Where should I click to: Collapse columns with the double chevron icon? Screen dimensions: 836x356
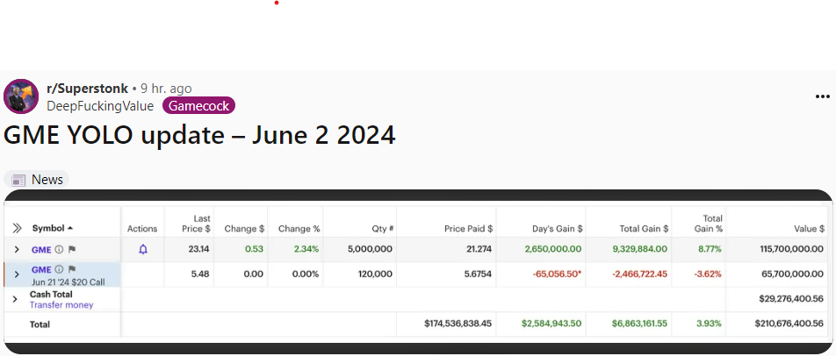pyautogui.click(x=17, y=228)
